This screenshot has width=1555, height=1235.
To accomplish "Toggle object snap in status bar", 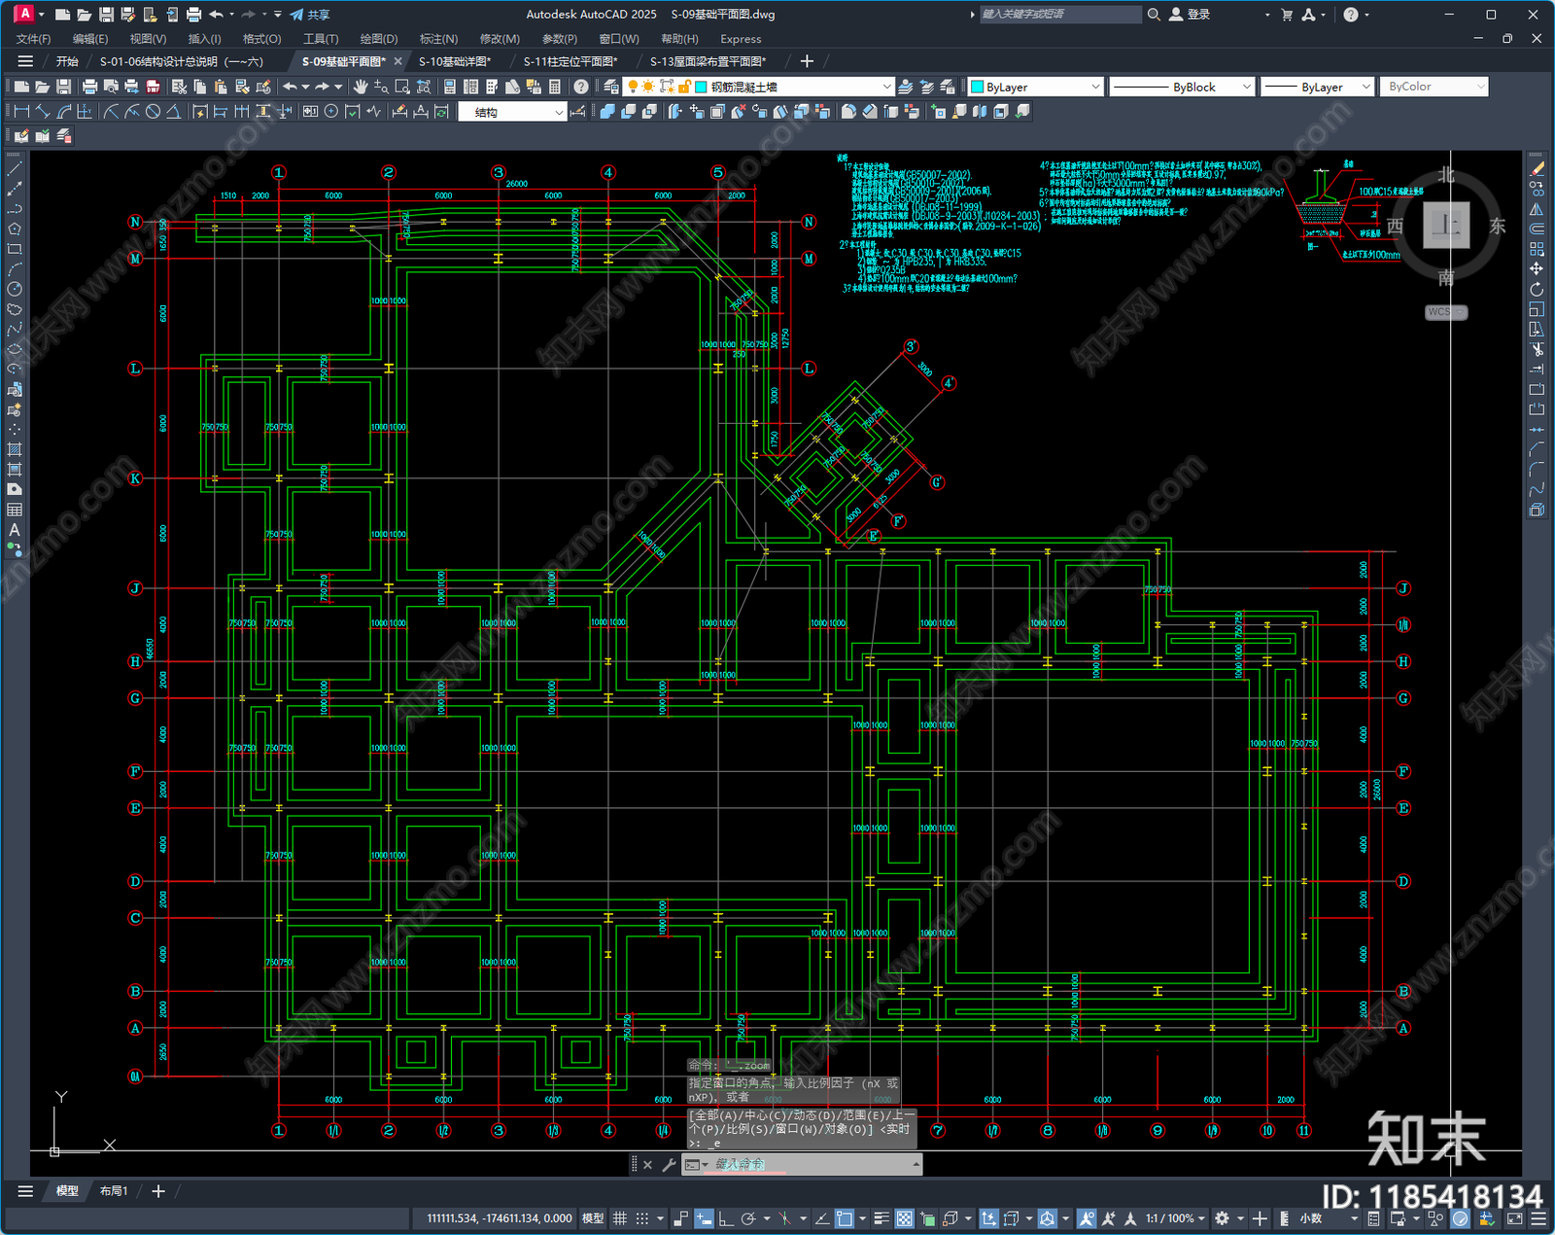I will [845, 1218].
